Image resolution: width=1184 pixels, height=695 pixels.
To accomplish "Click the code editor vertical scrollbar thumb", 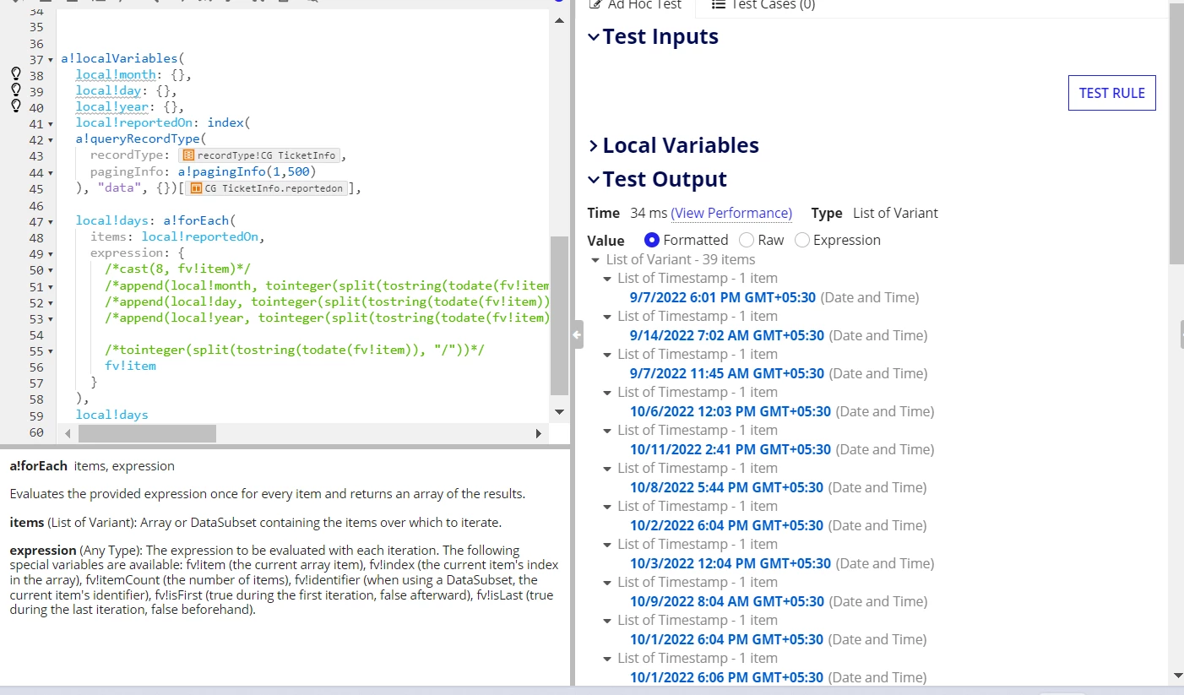I will (559, 315).
